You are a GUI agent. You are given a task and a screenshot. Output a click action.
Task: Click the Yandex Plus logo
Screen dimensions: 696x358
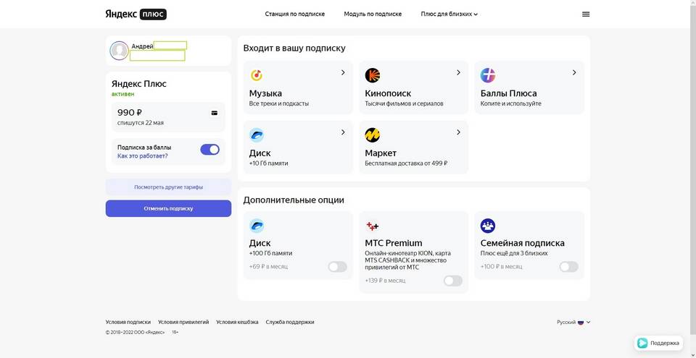click(x=136, y=14)
